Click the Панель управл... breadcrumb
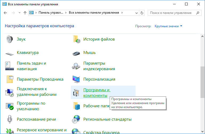 point(51,13)
